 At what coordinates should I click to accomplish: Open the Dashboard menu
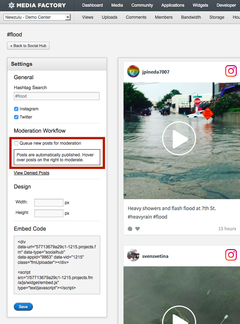coord(92,5)
